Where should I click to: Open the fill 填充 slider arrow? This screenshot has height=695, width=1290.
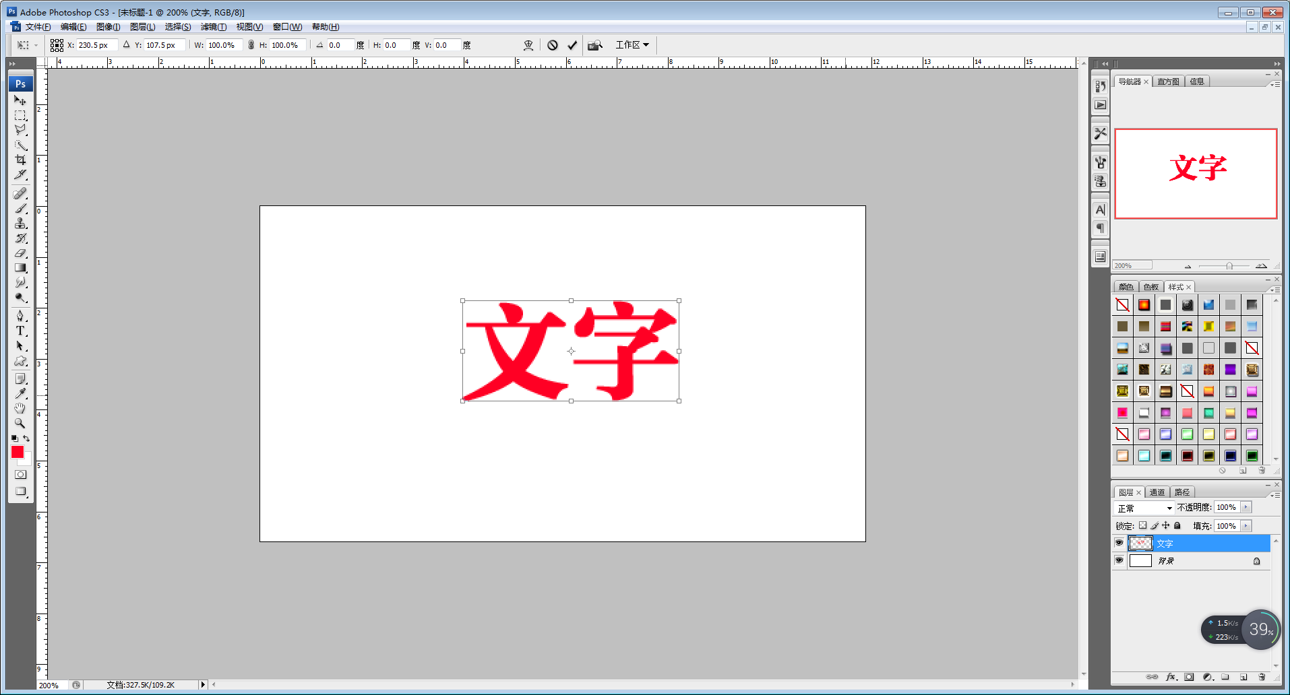[1246, 526]
